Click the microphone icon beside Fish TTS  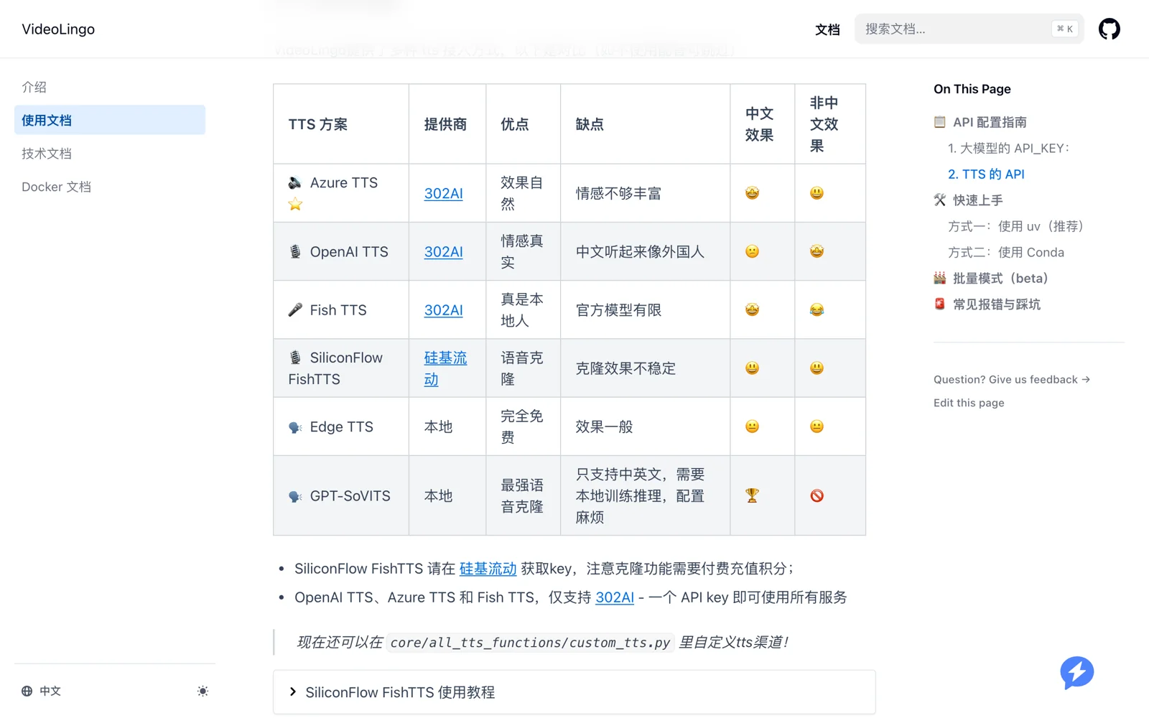[x=294, y=310]
